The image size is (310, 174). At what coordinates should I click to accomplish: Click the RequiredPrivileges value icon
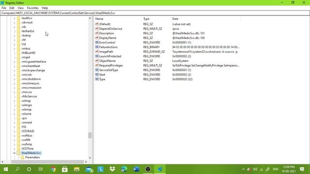pyautogui.click(x=97, y=65)
